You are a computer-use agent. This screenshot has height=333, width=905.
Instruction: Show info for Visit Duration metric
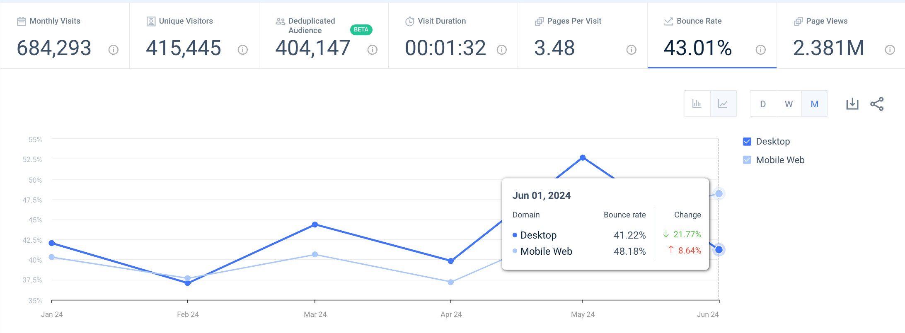point(502,50)
